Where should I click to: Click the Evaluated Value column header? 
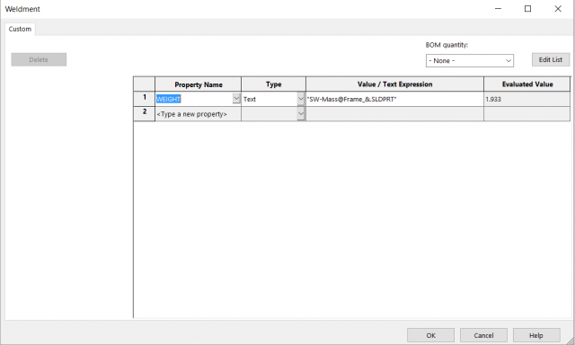[527, 84]
